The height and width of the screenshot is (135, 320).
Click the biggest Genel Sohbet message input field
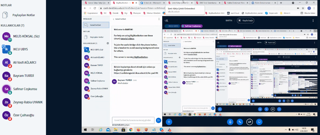click(x=133, y=120)
